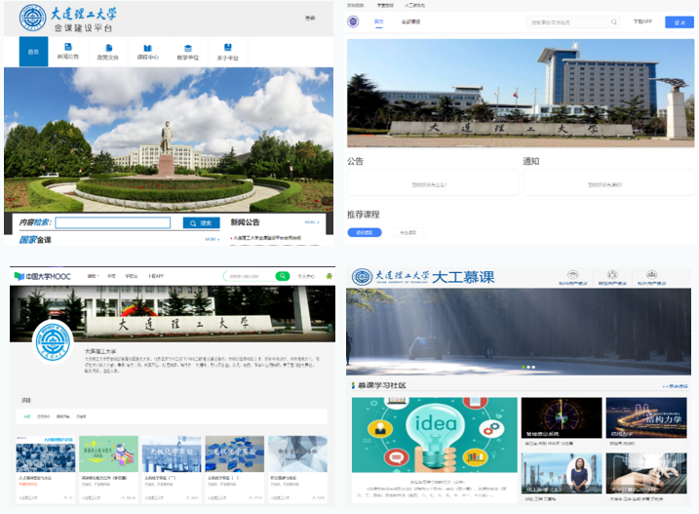Open MORE link next to 新闻公告
Screen dimensions: 699x514
tap(312, 222)
